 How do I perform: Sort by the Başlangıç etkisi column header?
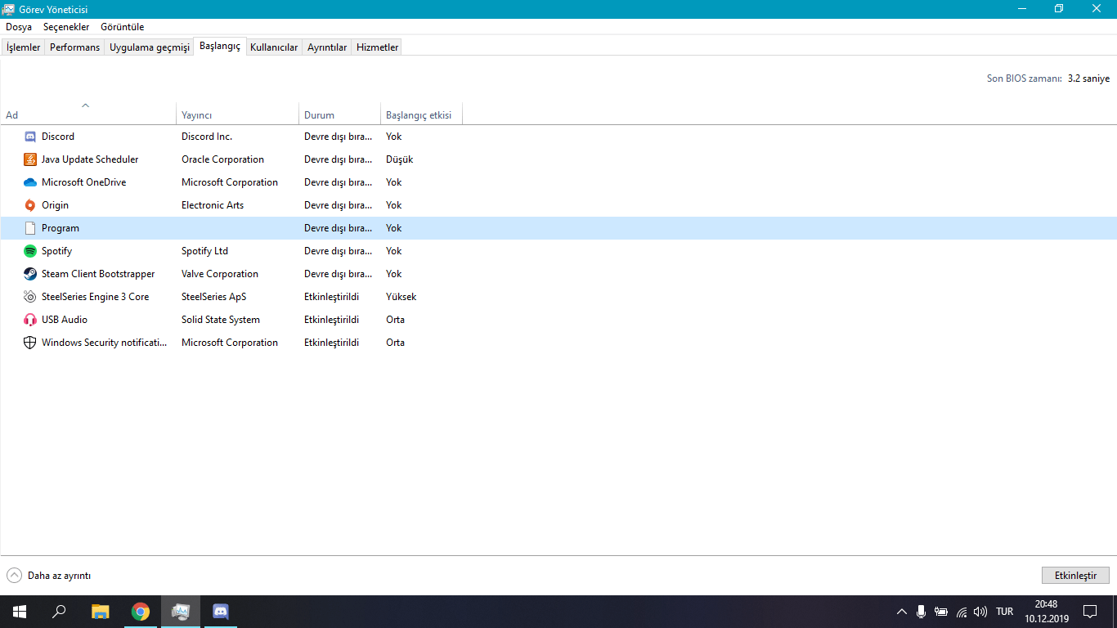[422, 114]
